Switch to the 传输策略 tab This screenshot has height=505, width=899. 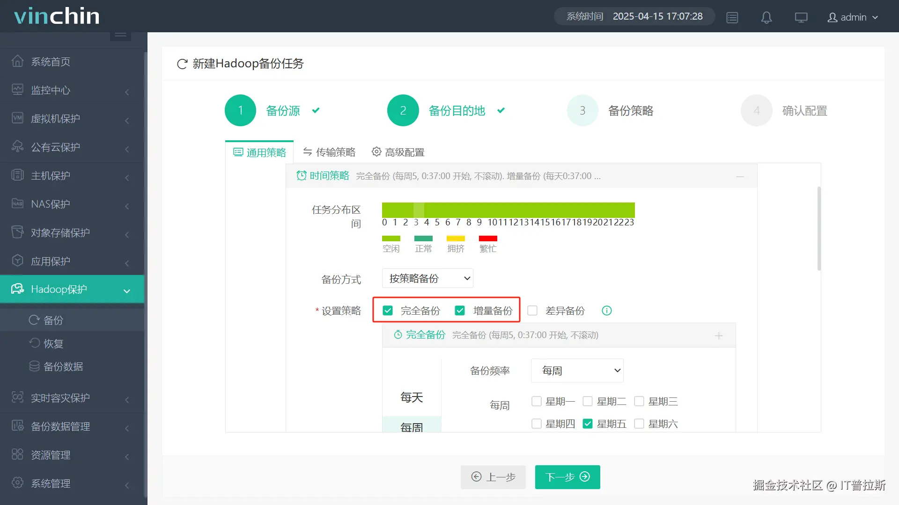329,152
